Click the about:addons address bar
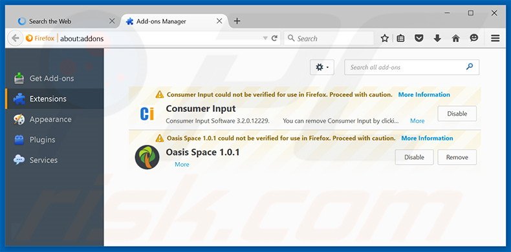511x252 pixels. pyautogui.click(x=160, y=38)
